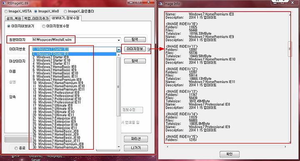Select '4 Windows7 Starter IE11' in list
300x161 pixels.
click(74, 64)
